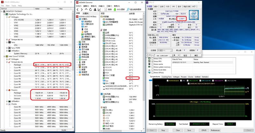Enable the Stress CPU checkbox

153,58
